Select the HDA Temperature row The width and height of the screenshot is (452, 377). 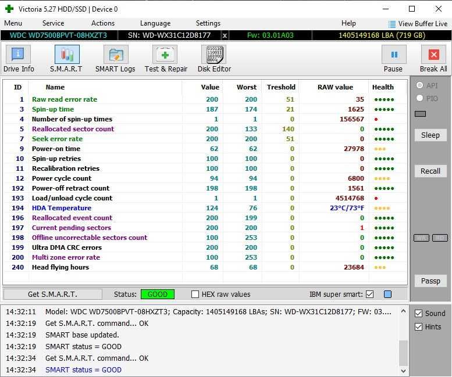[x=205, y=208]
